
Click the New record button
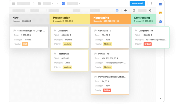(x=137, y=3)
